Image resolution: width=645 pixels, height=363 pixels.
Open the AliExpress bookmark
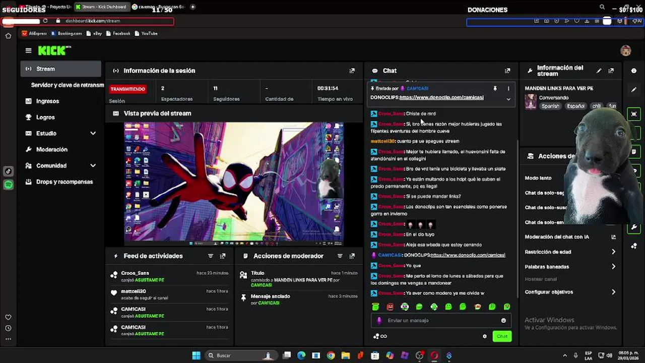34,33
